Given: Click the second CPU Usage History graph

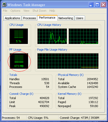Looking at the screenshot, I should coord(84,36).
